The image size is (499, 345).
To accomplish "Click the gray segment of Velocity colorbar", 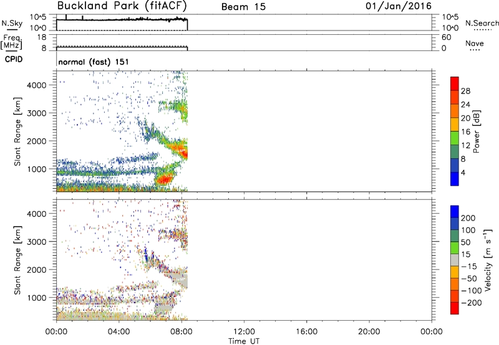I will click(x=455, y=260).
